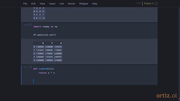Click the Z column header in output
The height and width of the screenshot is (101, 180).
61,43
